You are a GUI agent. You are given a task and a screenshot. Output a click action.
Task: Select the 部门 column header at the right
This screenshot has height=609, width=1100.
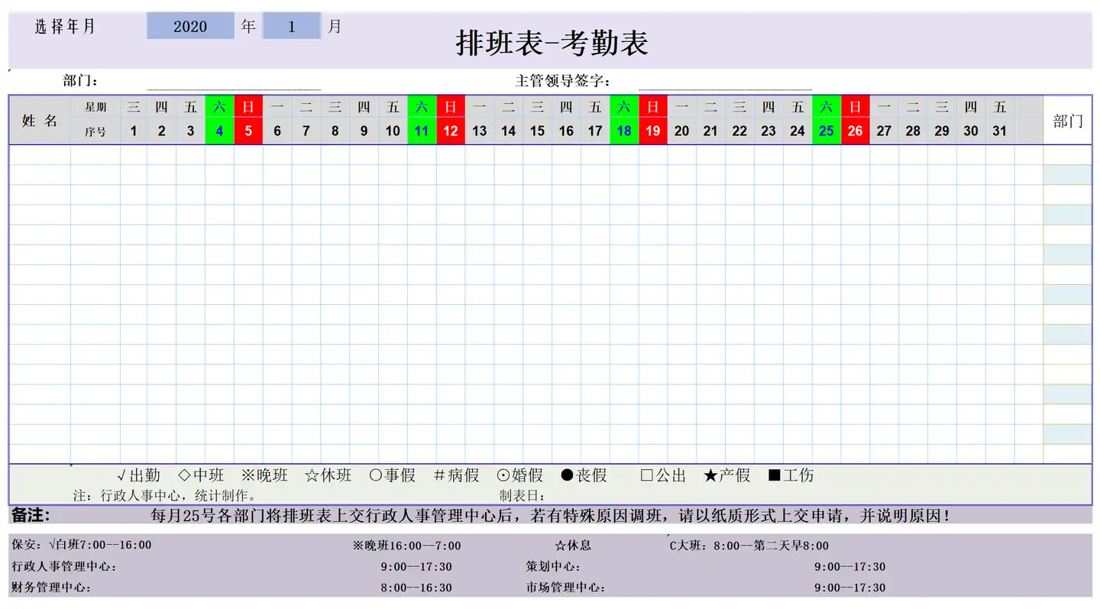[x=1067, y=120]
